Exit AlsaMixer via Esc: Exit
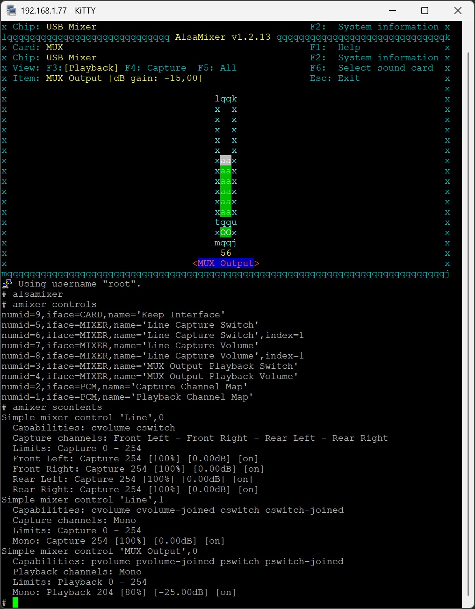This screenshot has height=609, width=475. [x=335, y=78]
